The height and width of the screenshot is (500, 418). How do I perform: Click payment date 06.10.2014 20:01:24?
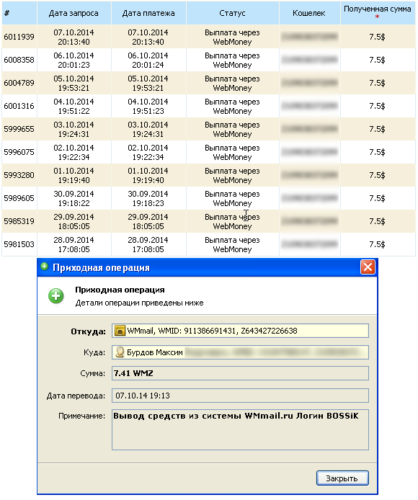click(x=148, y=60)
